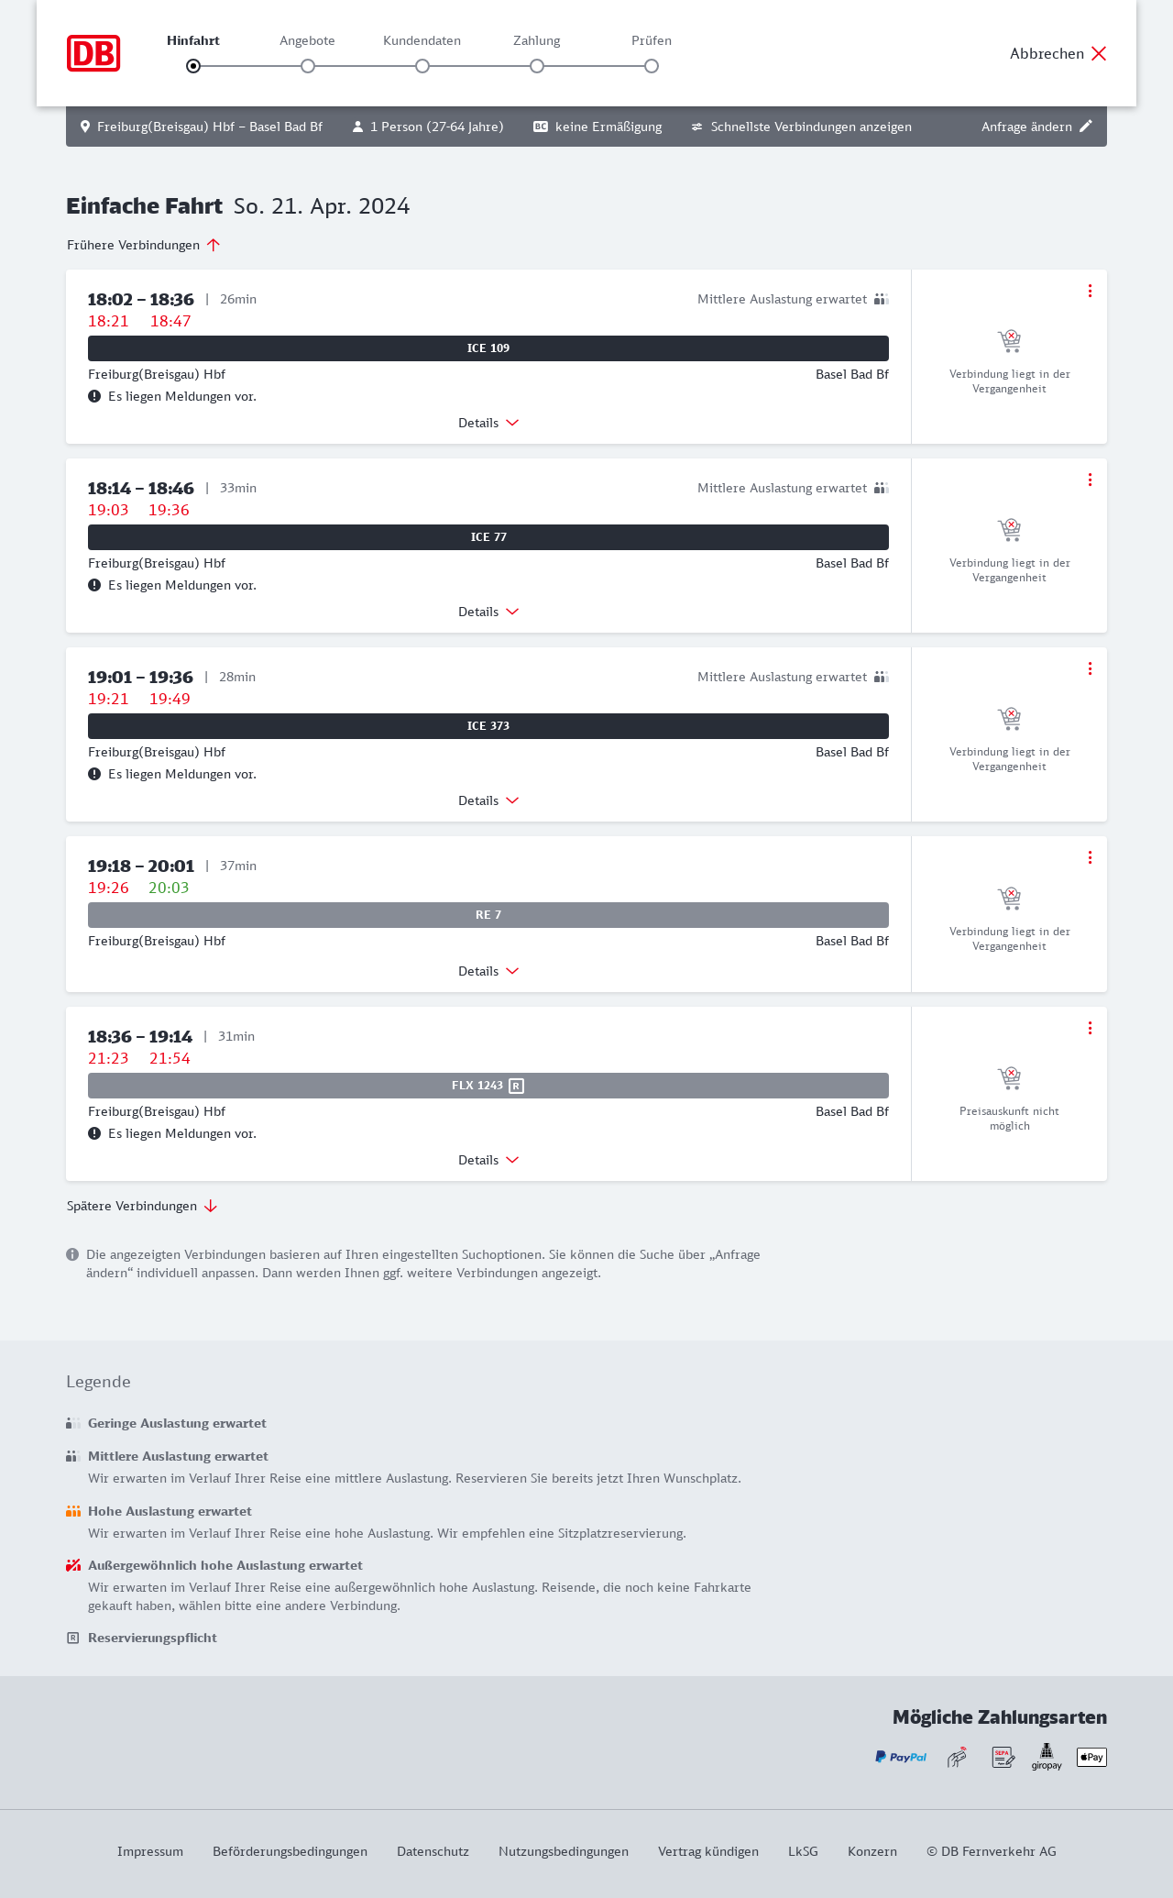Open three-dot menu for RE 7 connection
This screenshot has height=1898, width=1173.
(x=1090, y=857)
